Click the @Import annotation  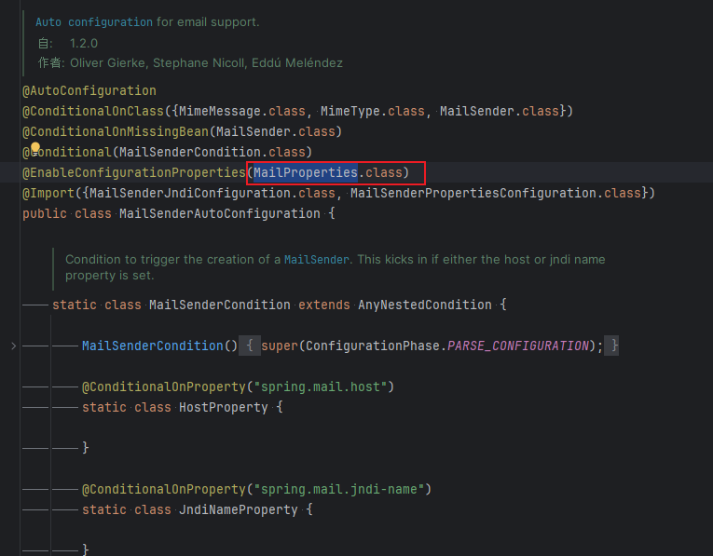(48, 193)
